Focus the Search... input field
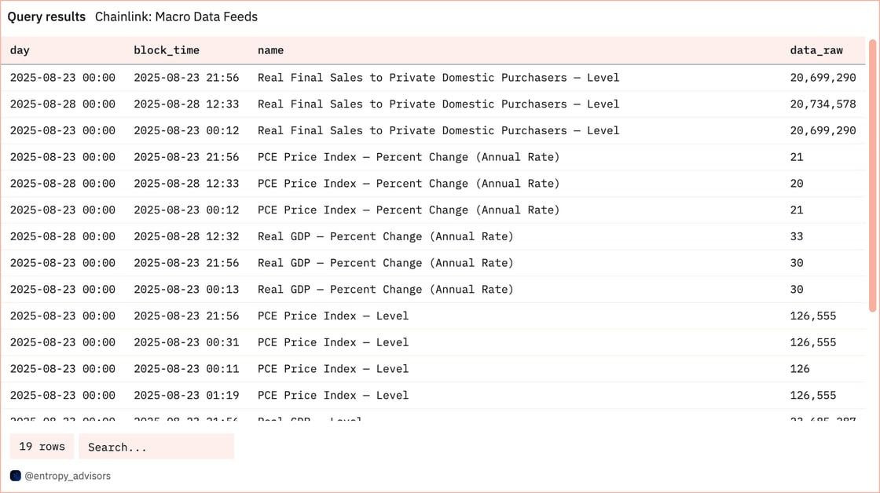Viewport: 880px width, 493px height. tap(156, 447)
